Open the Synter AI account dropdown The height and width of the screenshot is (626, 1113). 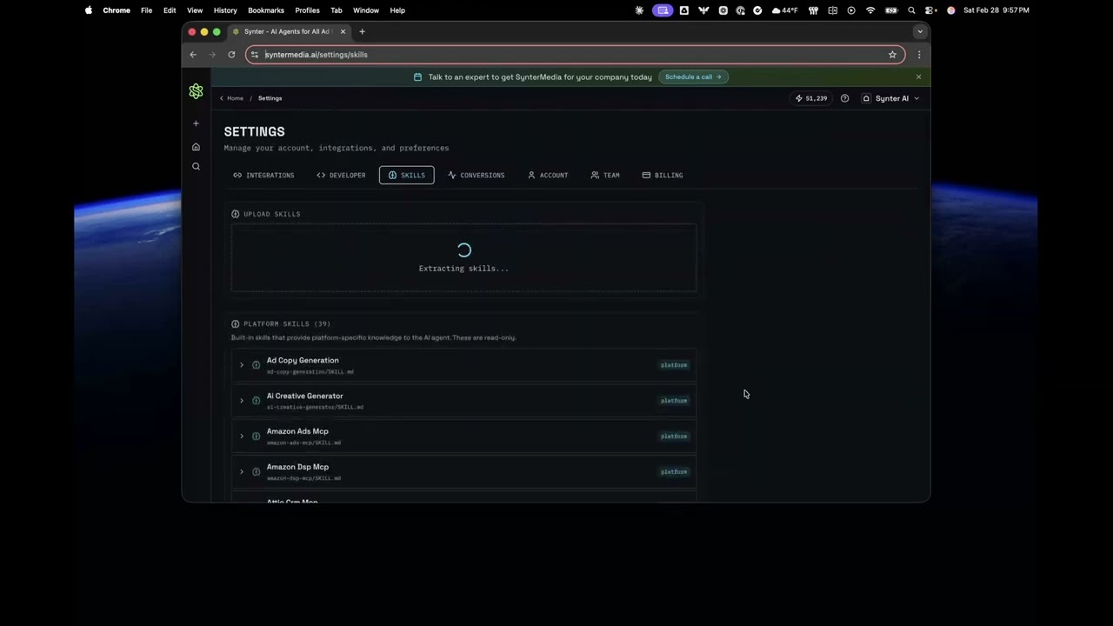(x=890, y=98)
